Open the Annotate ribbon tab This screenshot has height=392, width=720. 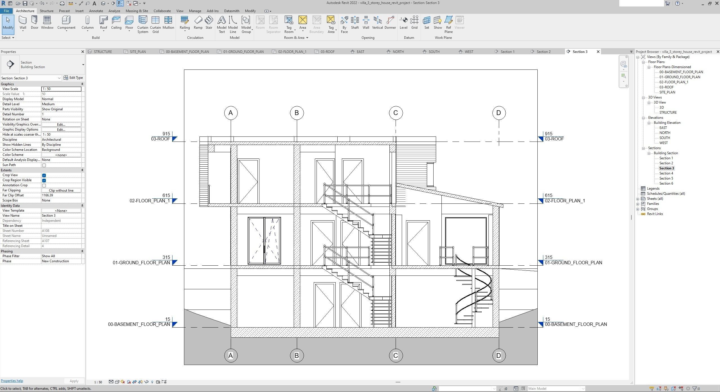pyautogui.click(x=96, y=11)
